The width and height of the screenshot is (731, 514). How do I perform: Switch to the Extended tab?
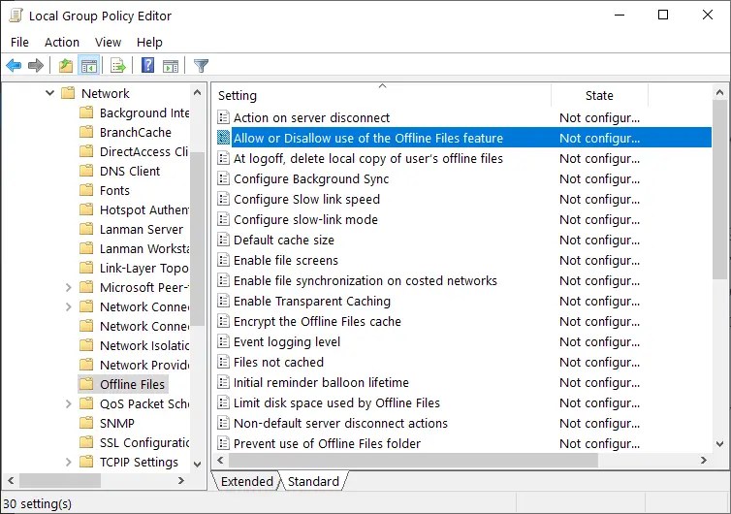coord(246,481)
